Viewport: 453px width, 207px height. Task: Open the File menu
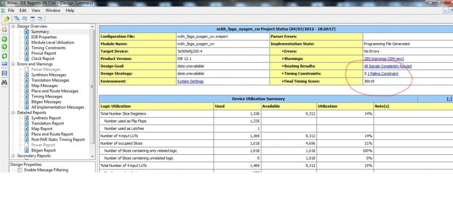(11, 11)
